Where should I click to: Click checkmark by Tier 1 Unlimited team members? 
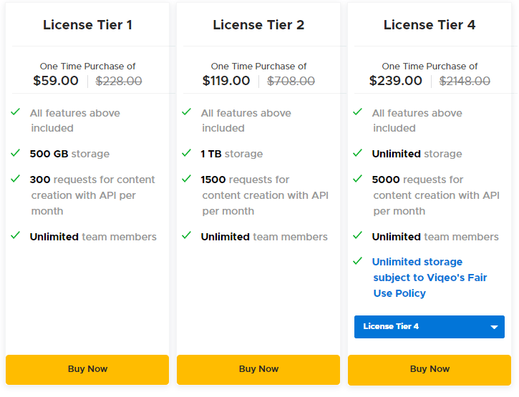(x=15, y=235)
